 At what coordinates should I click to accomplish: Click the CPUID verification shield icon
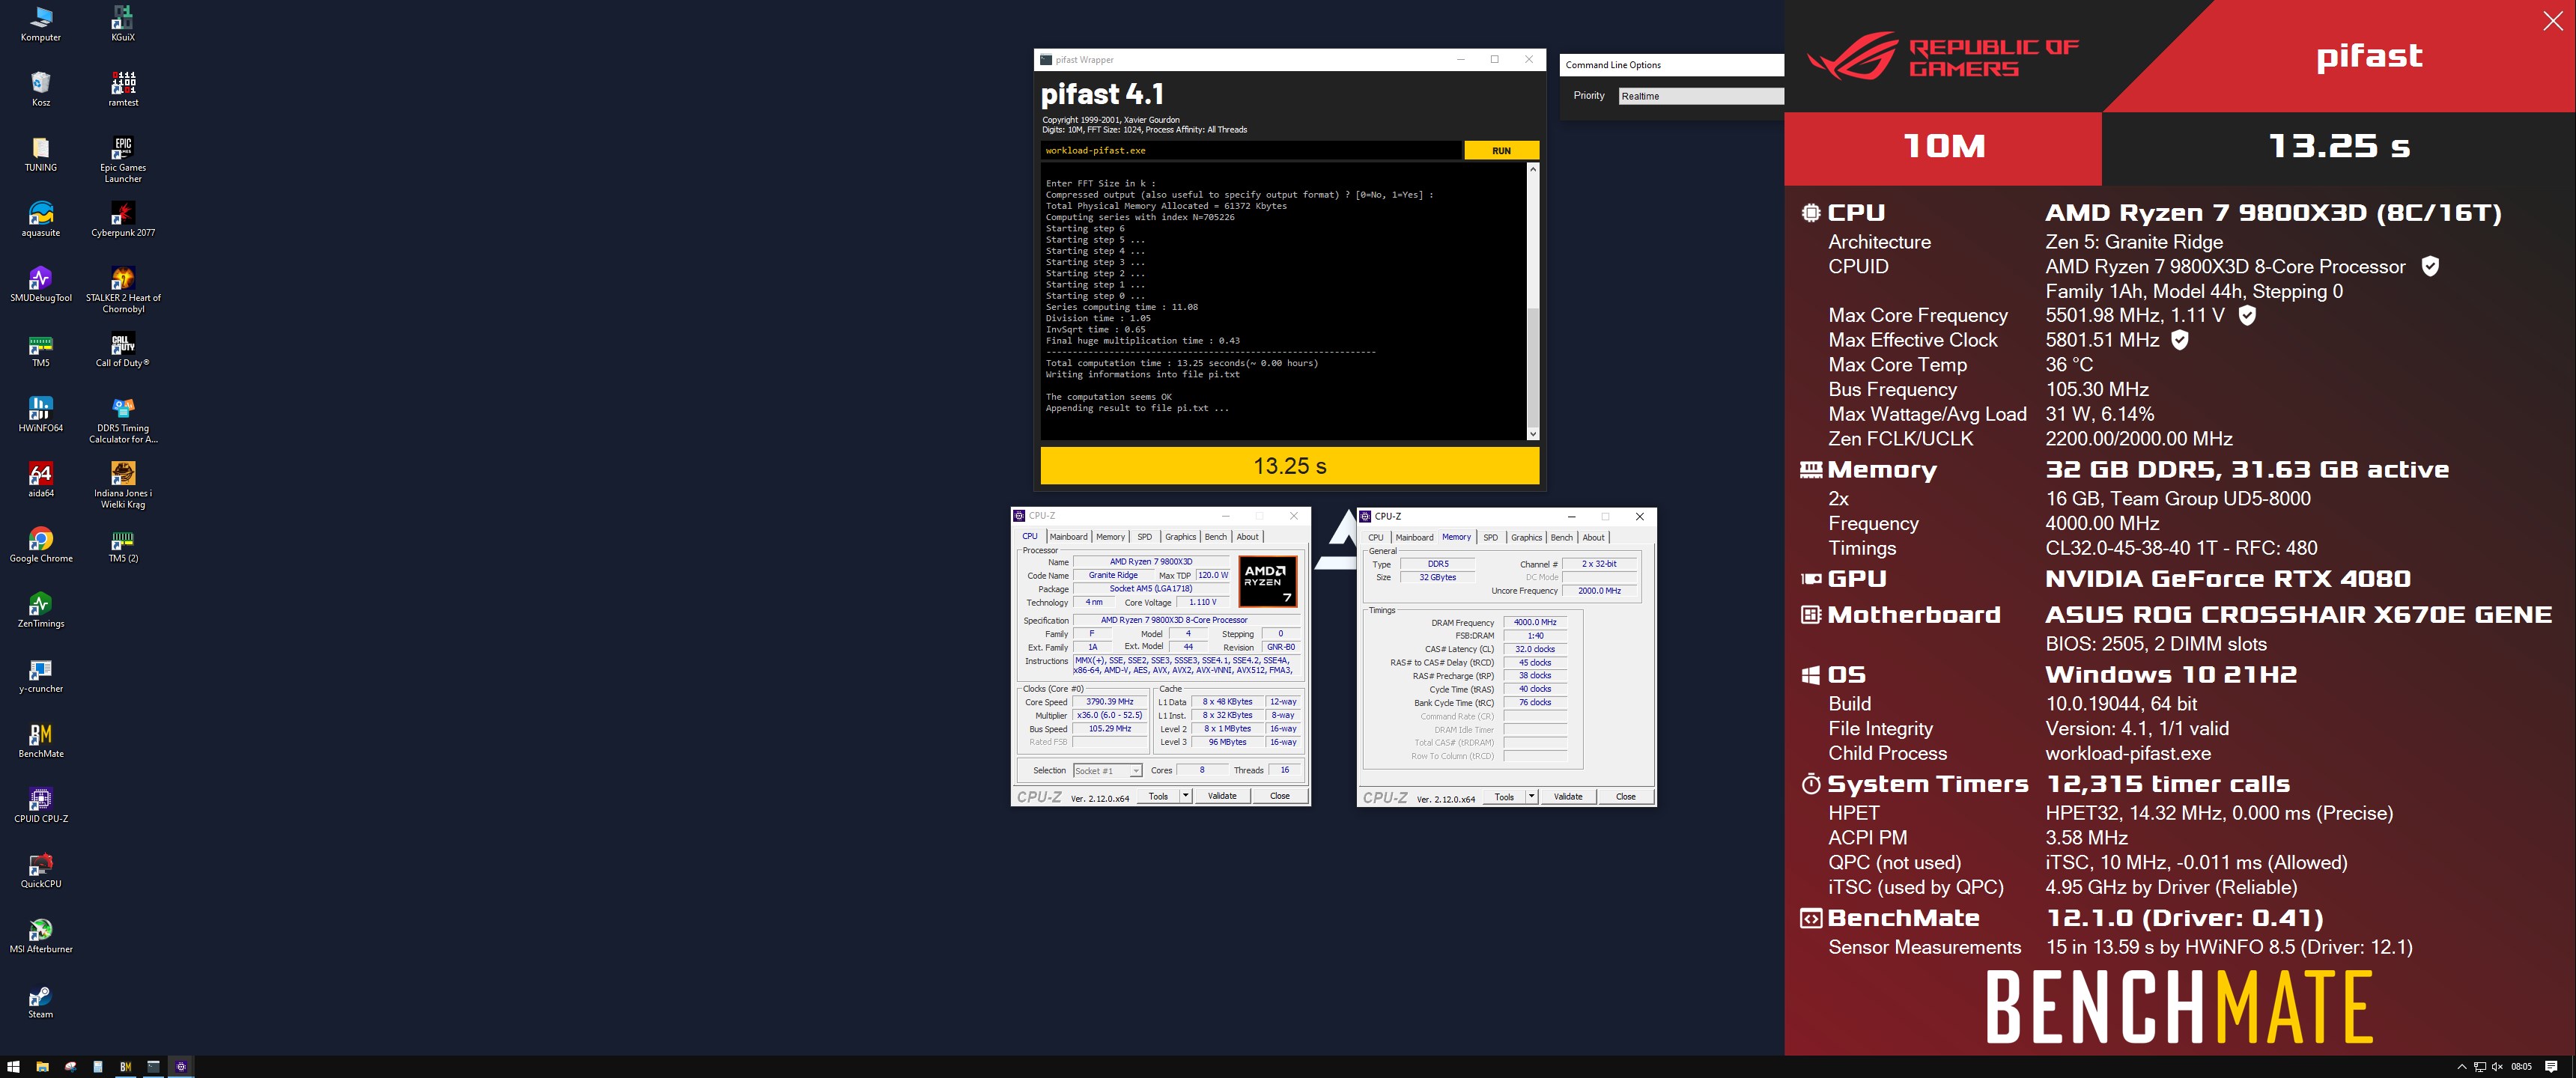pyautogui.click(x=2430, y=266)
